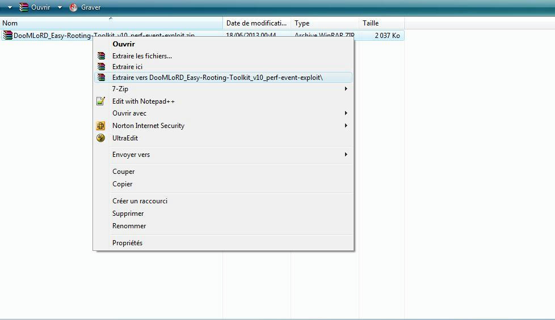Sort by Date de modification column
The height and width of the screenshot is (320, 555).
tap(257, 23)
